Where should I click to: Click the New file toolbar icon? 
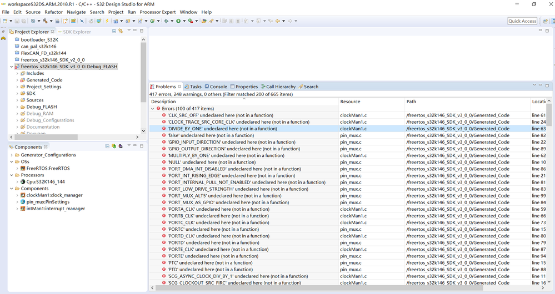(x=5, y=21)
